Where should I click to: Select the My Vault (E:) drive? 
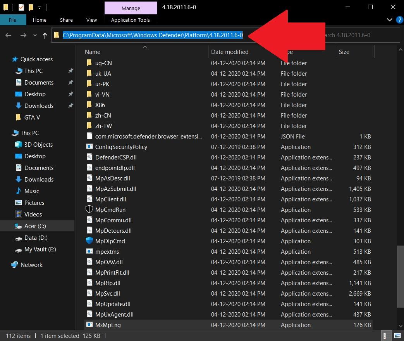pos(40,249)
